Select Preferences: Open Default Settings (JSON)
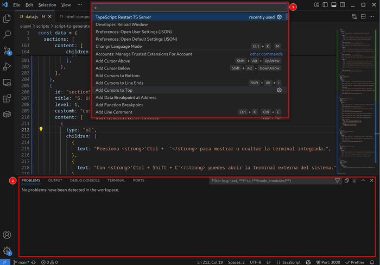The width and height of the screenshot is (380, 265). pos(189,39)
